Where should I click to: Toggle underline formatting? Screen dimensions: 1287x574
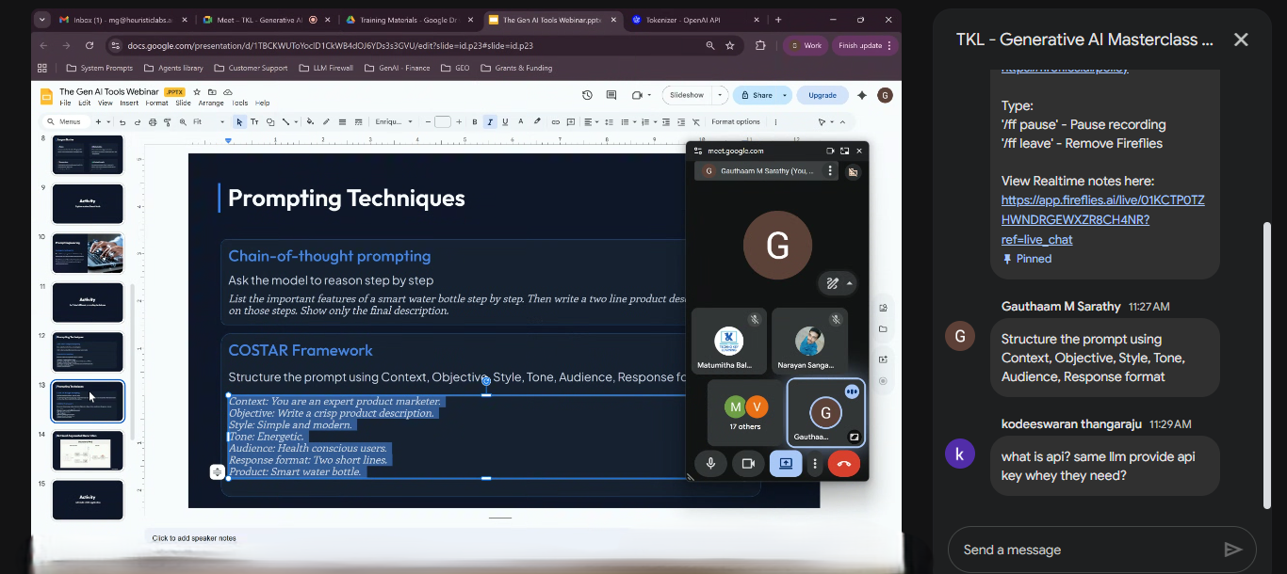505,122
